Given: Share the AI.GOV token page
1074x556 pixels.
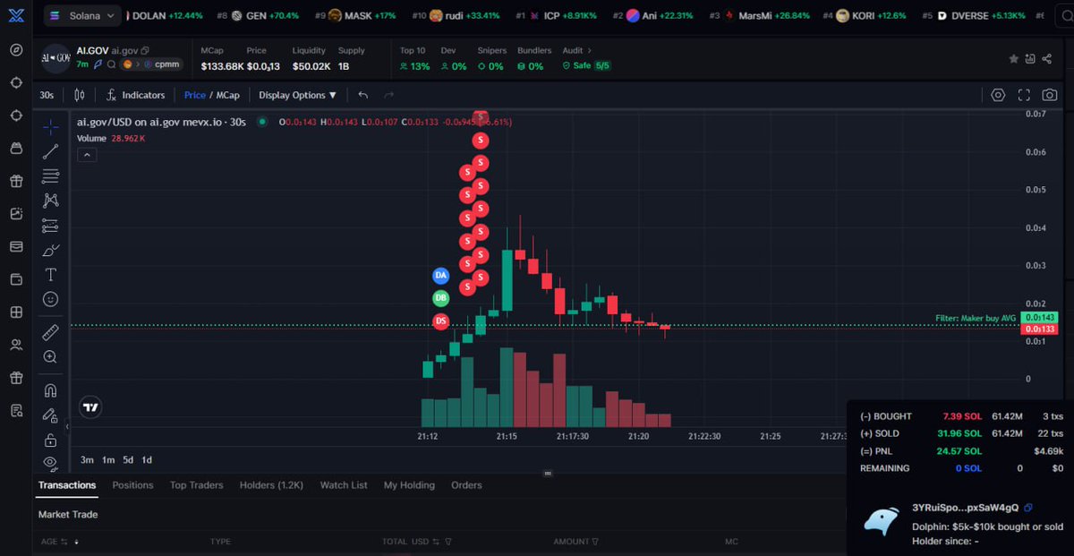Looking at the screenshot, I should [x=1046, y=59].
